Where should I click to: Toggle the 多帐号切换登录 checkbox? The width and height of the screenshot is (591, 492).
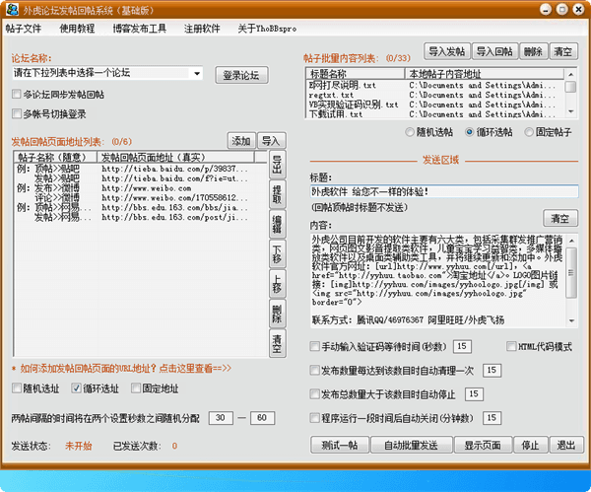click(17, 114)
